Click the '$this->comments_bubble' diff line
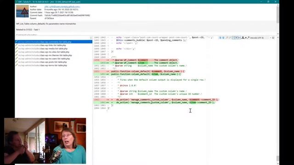The width and height of the screenshot is (294, 165). tap(151, 40)
